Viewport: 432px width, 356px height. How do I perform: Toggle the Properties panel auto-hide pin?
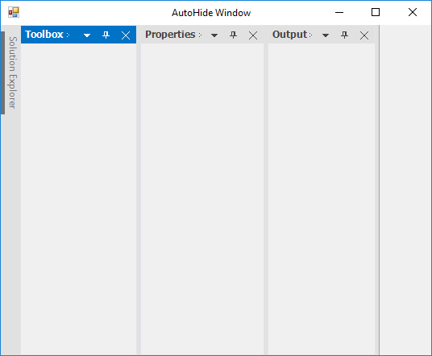click(x=234, y=35)
